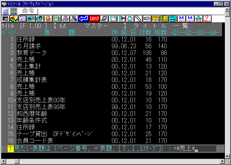
Task: Open the pie chart graph icon
Action: [x=14, y=19]
